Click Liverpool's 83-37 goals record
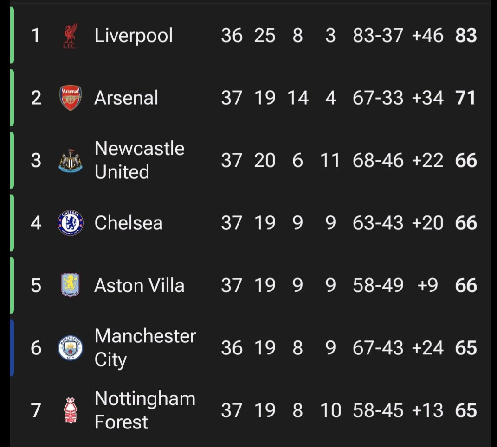The width and height of the screenshot is (497, 447). (x=378, y=35)
